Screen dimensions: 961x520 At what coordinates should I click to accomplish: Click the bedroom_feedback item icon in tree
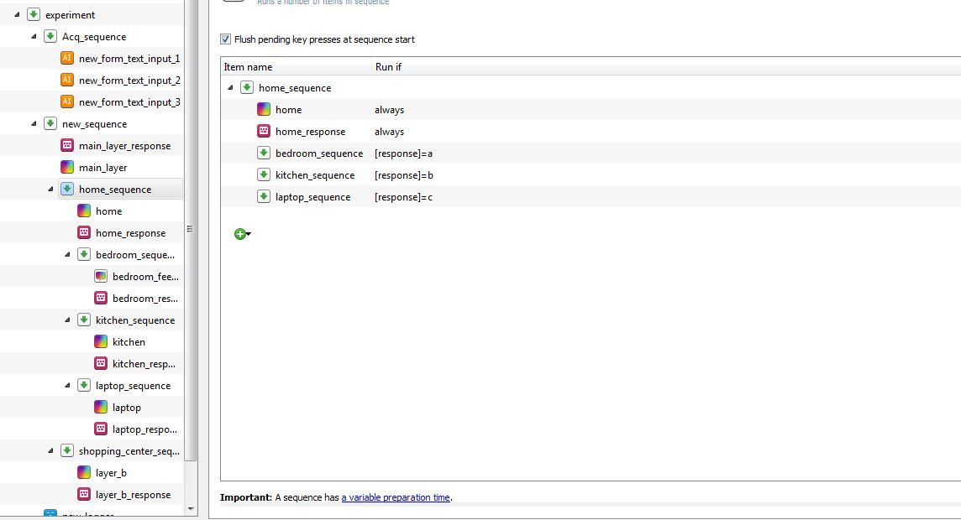101,277
